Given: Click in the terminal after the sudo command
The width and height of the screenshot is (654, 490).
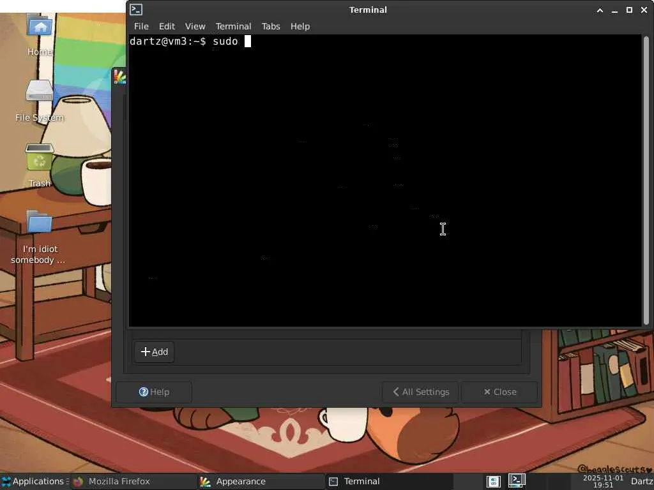Looking at the screenshot, I should [x=247, y=41].
